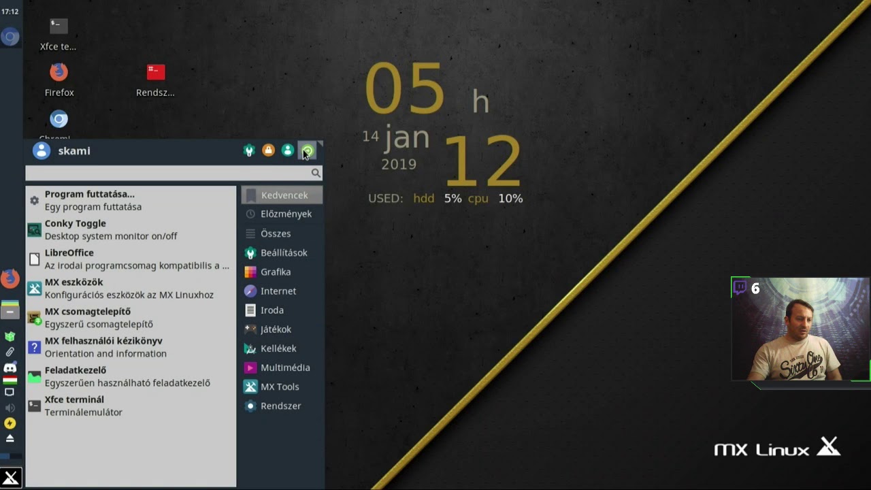Image resolution: width=871 pixels, height=490 pixels.
Task: Click the Hungarian flag keyboard layout indicator
Action: [x=10, y=380]
